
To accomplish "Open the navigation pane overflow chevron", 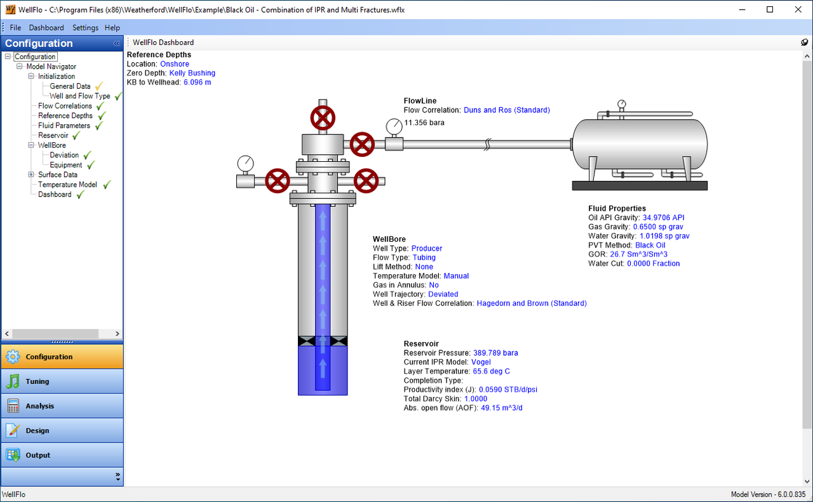I will tap(117, 476).
